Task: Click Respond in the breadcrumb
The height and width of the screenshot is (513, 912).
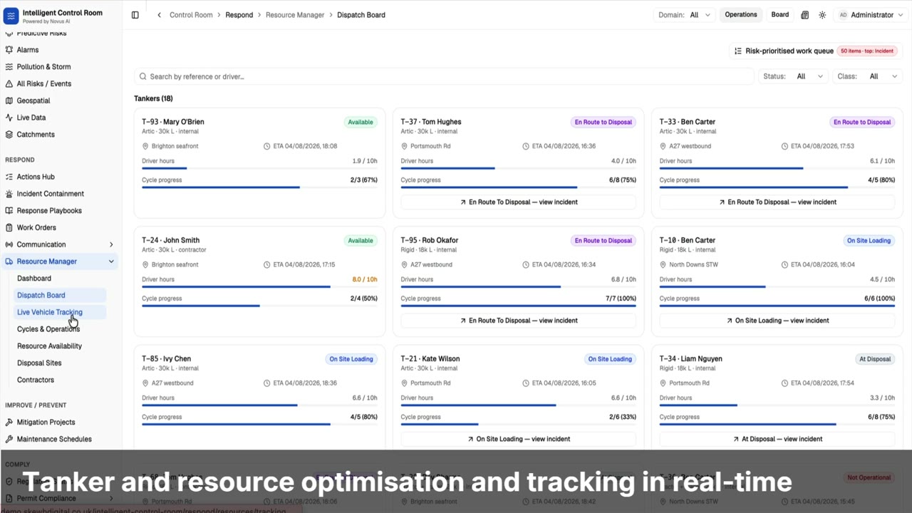Action: pyautogui.click(x=239, y=15)
